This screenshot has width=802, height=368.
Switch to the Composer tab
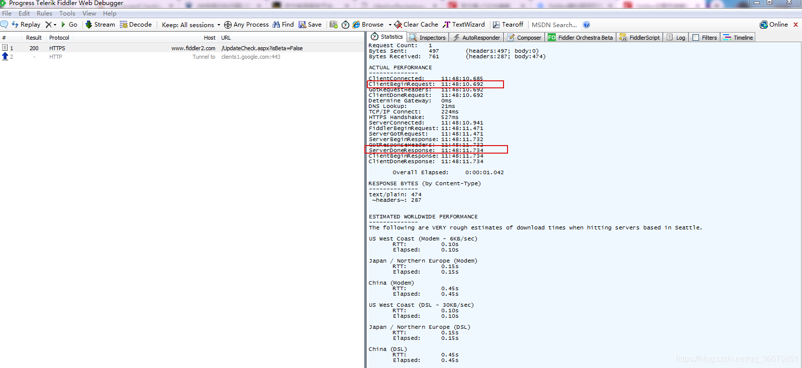(x=524, y=38)
